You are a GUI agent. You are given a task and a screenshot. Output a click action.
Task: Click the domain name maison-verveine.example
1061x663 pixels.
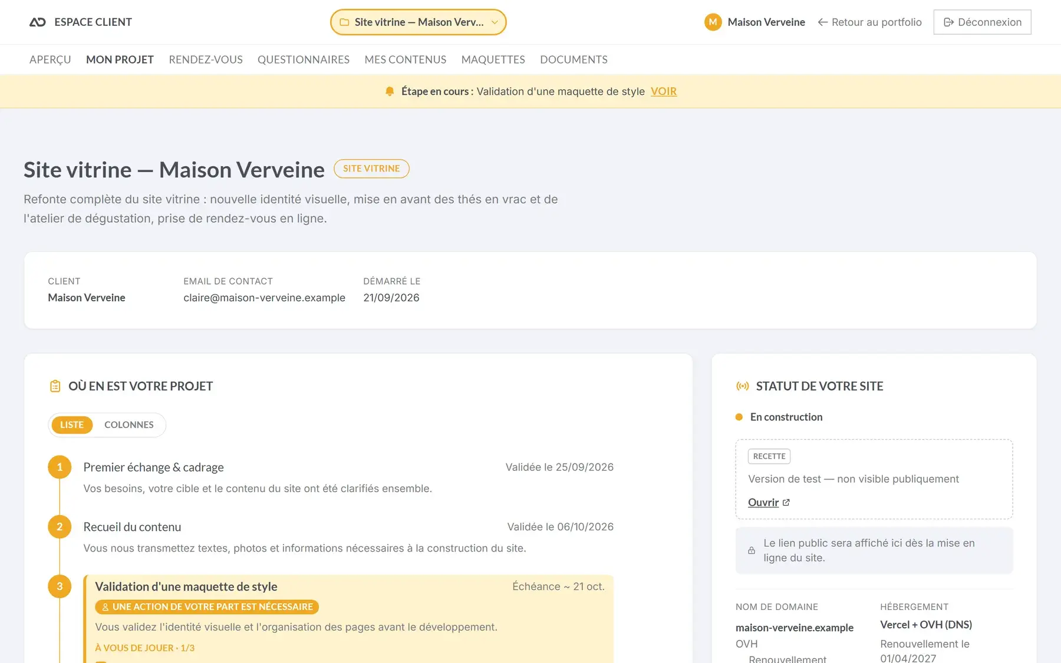click(795, 628)
